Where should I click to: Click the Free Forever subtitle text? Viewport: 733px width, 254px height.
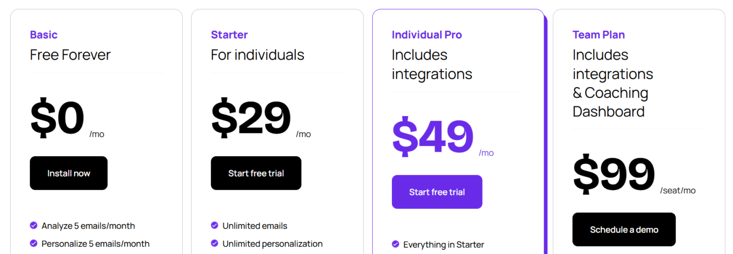click(x=70, y=55)
